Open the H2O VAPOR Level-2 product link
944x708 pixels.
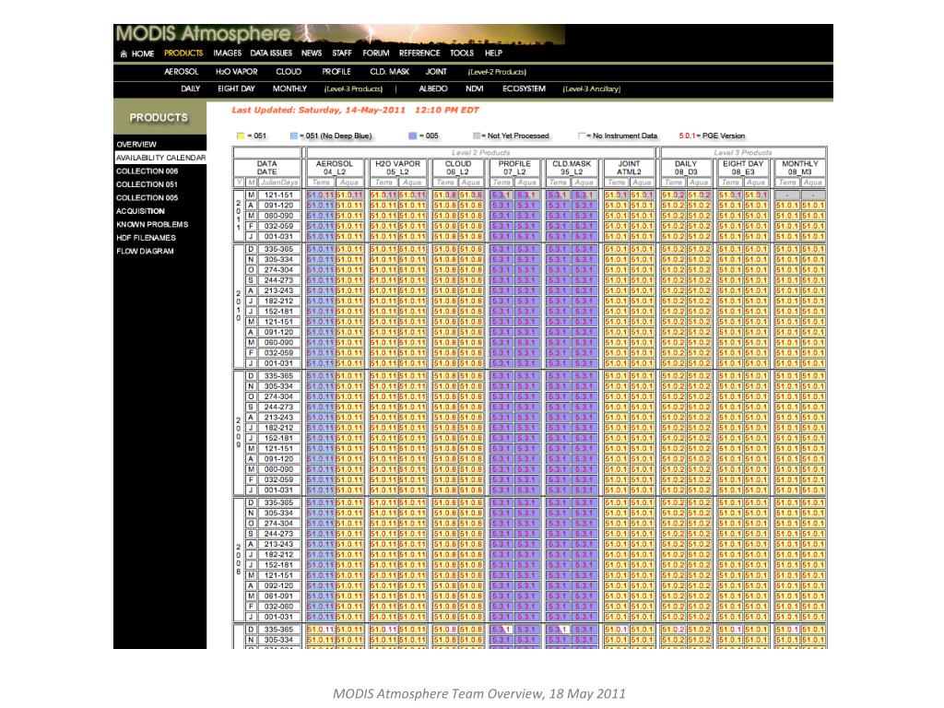tap(237, 72)
